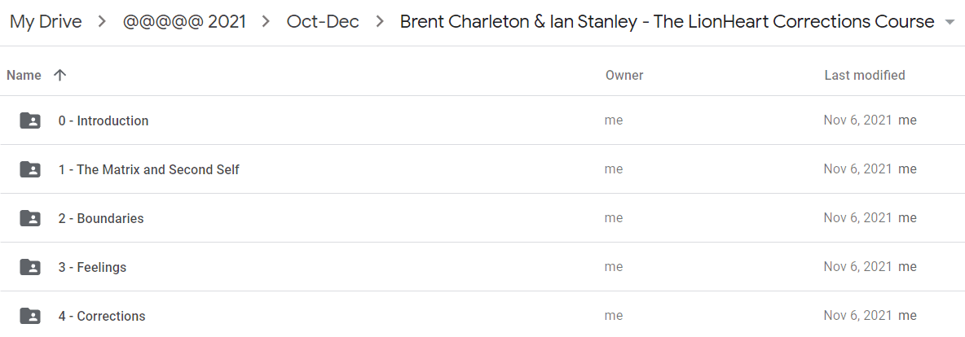Image resolution: width=965 pixels, height=337 pixels.
Task: Click the breadcrumb chevron after Oct-Dec
Action: (x=380, y=23)
